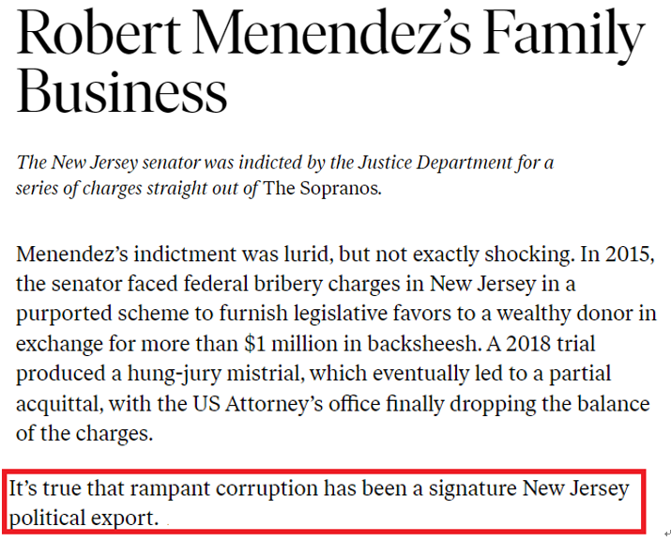Image resolution: width=671 pixels, height=542 pixels.
Task: Click "signature New Jersey" in the red box
Action: [x=529, y=488]
